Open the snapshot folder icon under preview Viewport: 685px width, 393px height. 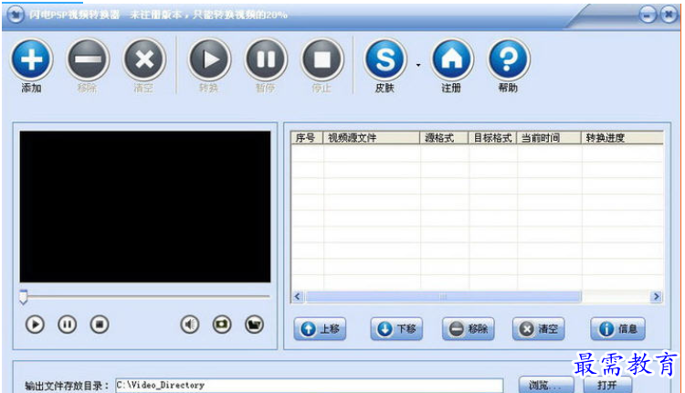pos(254,324)
